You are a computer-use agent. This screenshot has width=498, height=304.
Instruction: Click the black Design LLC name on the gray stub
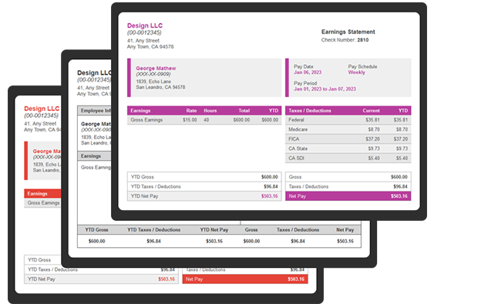94,72
